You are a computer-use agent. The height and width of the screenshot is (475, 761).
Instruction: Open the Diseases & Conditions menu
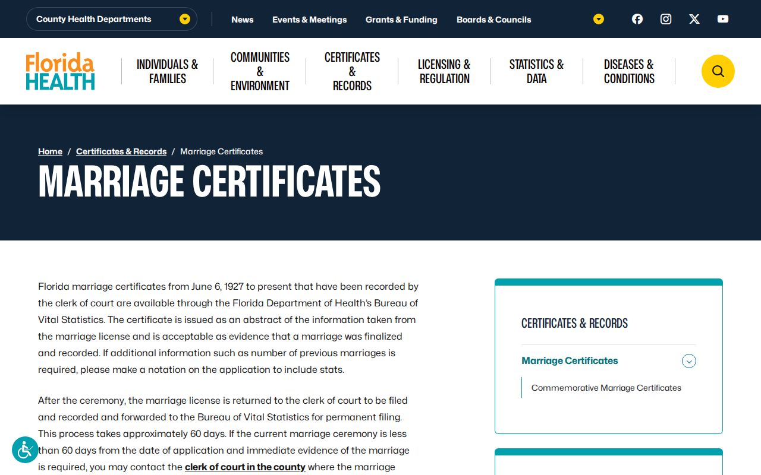[x=629, y=71]
